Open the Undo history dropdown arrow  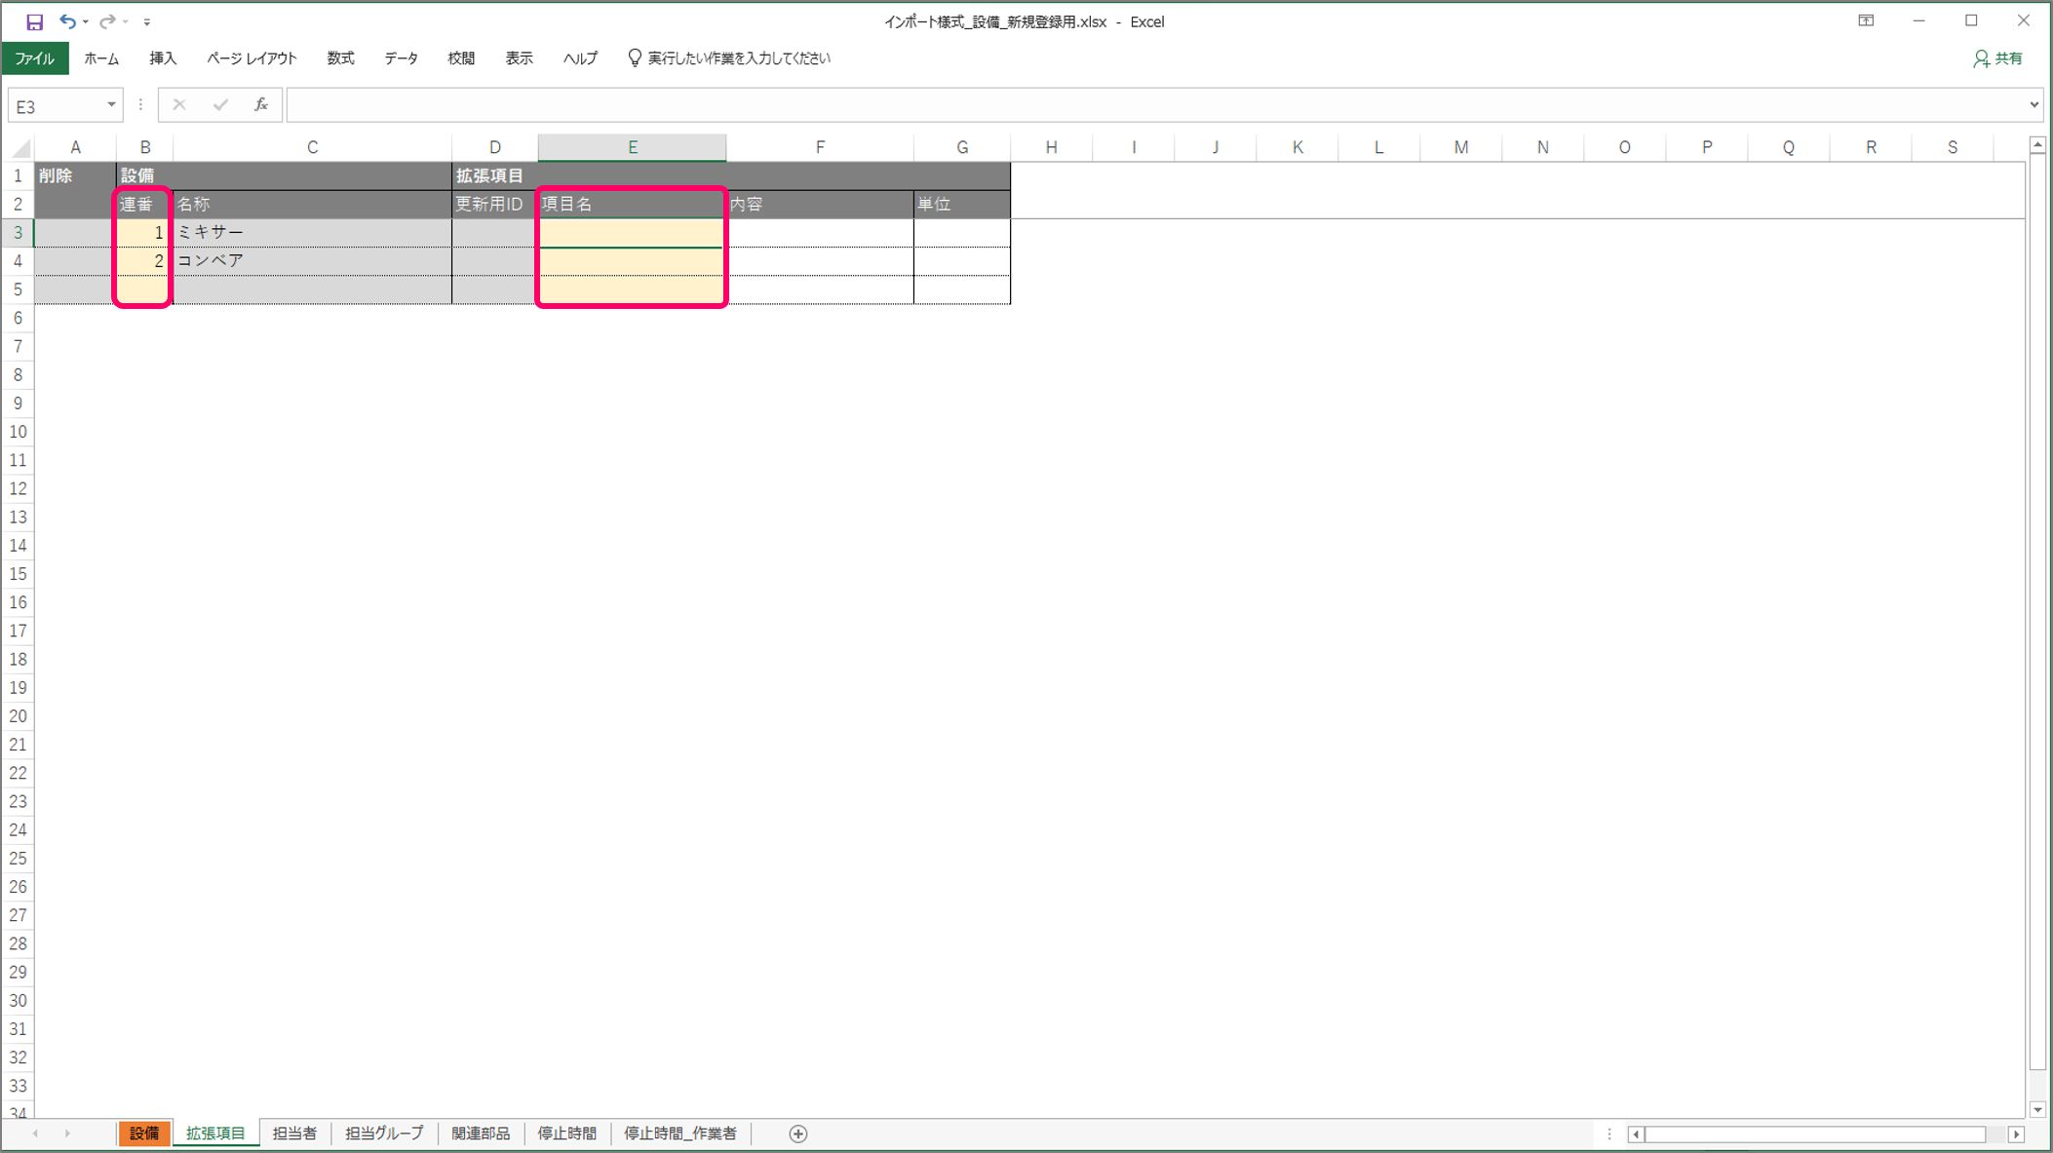[x=86, y=21]
